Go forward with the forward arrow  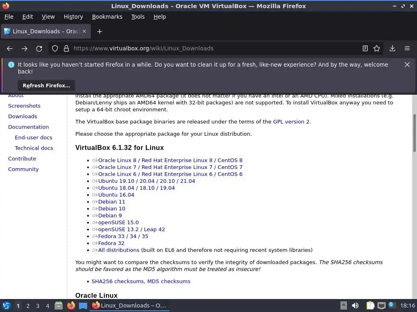[24, 49]
